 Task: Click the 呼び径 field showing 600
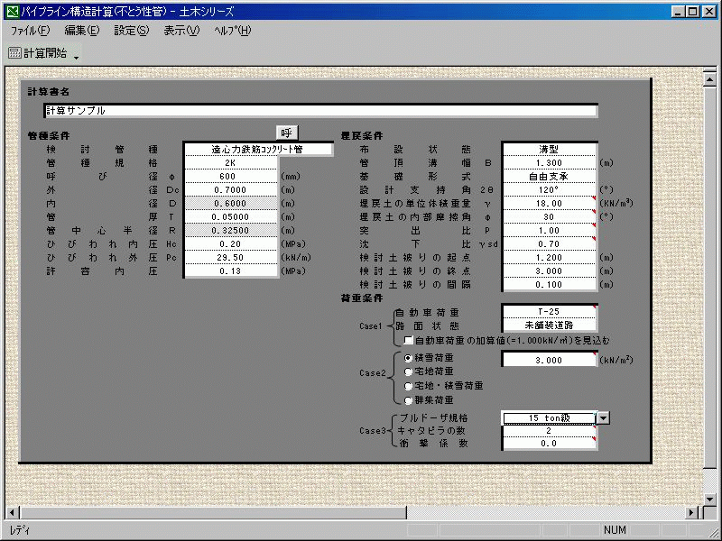[x=230, y=177]
